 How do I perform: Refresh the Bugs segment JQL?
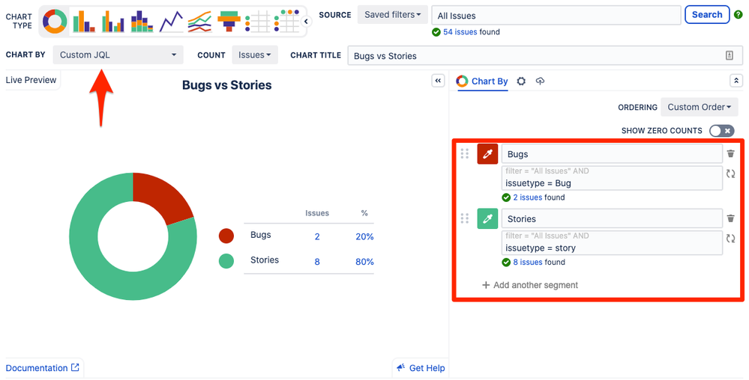tap(730, 174)
